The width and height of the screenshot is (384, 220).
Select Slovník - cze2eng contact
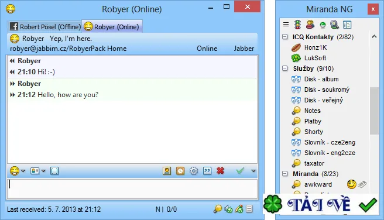[330, 142]
